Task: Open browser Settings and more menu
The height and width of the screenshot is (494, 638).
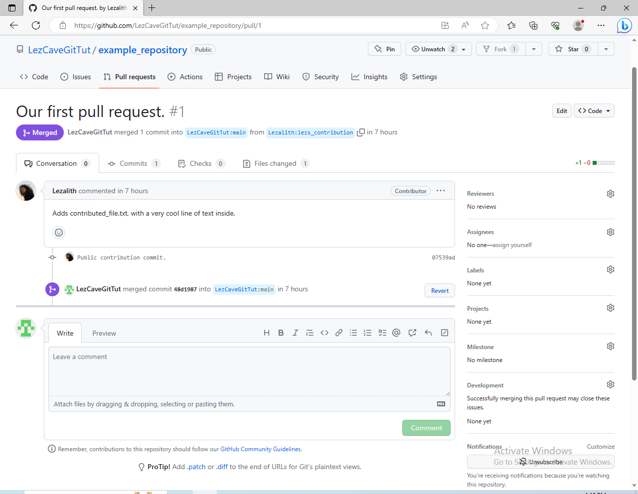Action: click(601, 25)
